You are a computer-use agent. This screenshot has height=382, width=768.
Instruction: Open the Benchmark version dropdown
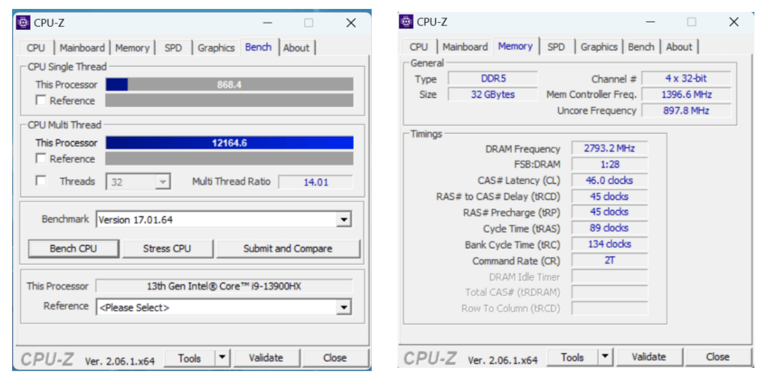(344, 220)
